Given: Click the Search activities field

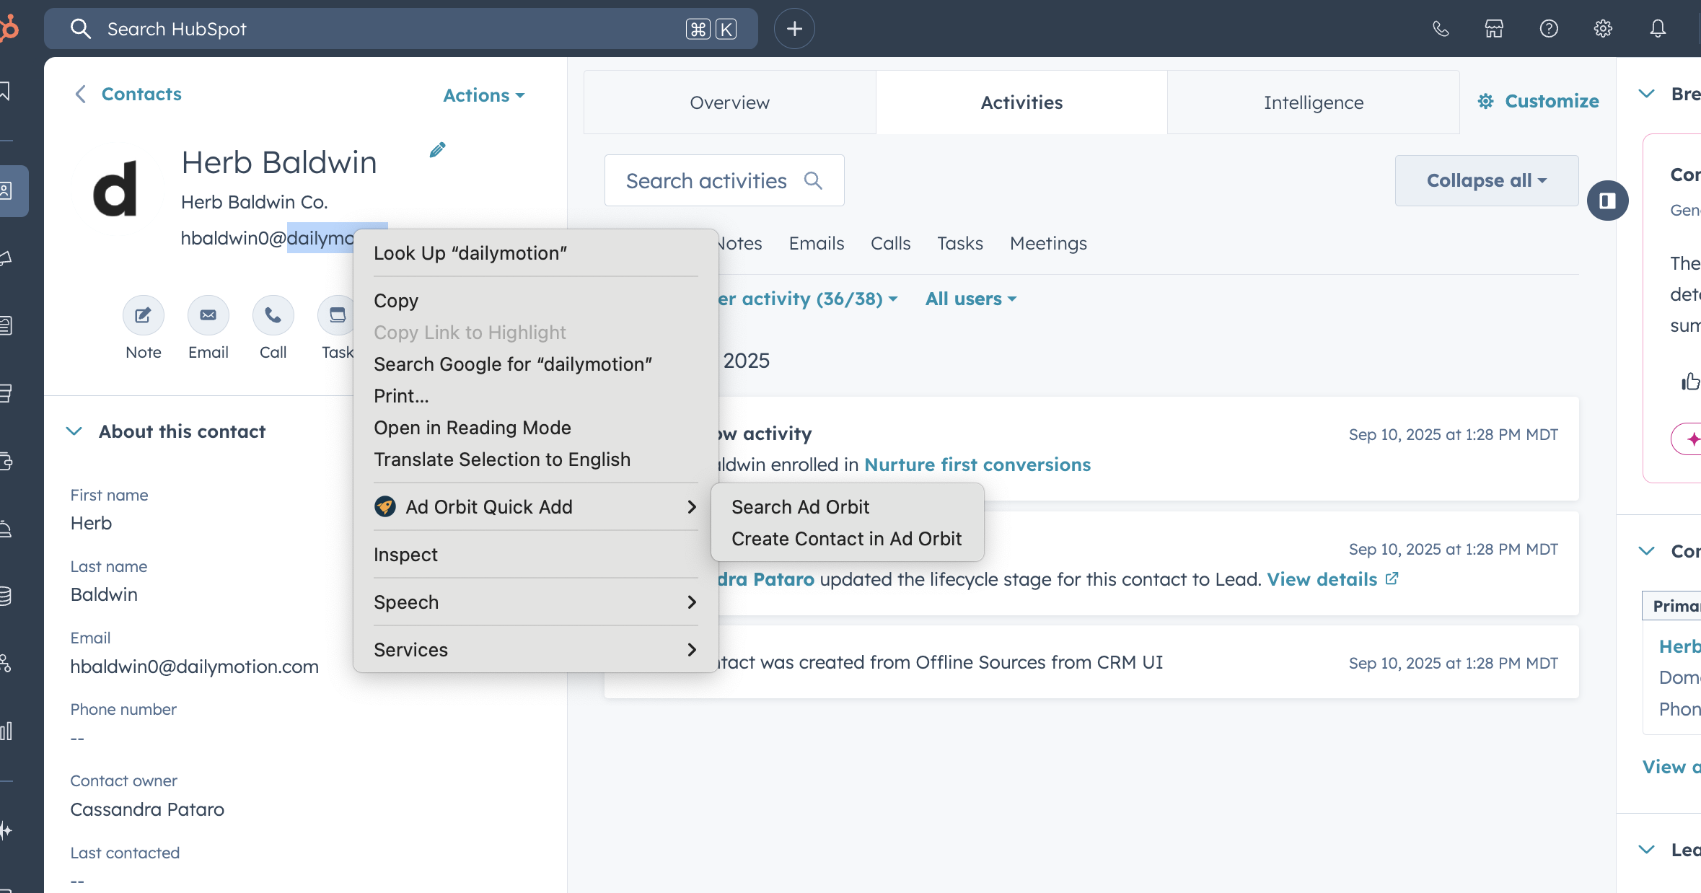Looking at the screenshot, I should (x=707, y=180).
